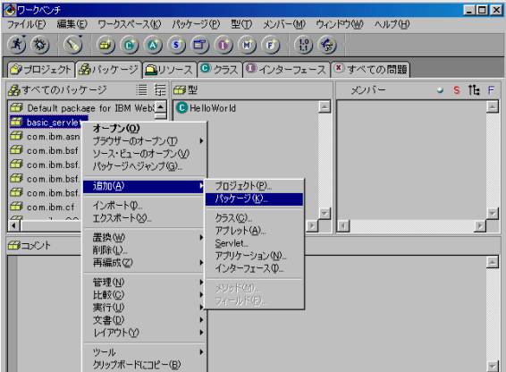The width and height of the screenshot is (506, 372).
Task: Expand the 実行(U) submenu
Action: (x=144, y=307)
